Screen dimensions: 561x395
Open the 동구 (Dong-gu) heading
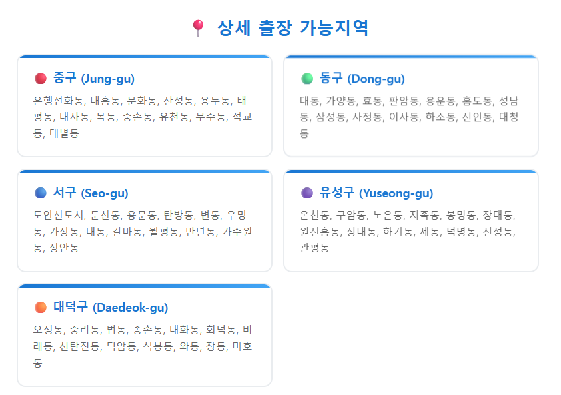tap(362, 78)
